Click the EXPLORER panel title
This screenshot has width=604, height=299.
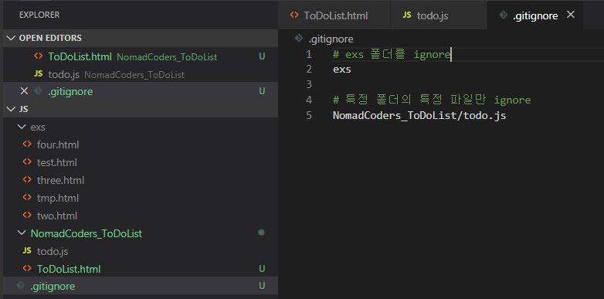39,15
